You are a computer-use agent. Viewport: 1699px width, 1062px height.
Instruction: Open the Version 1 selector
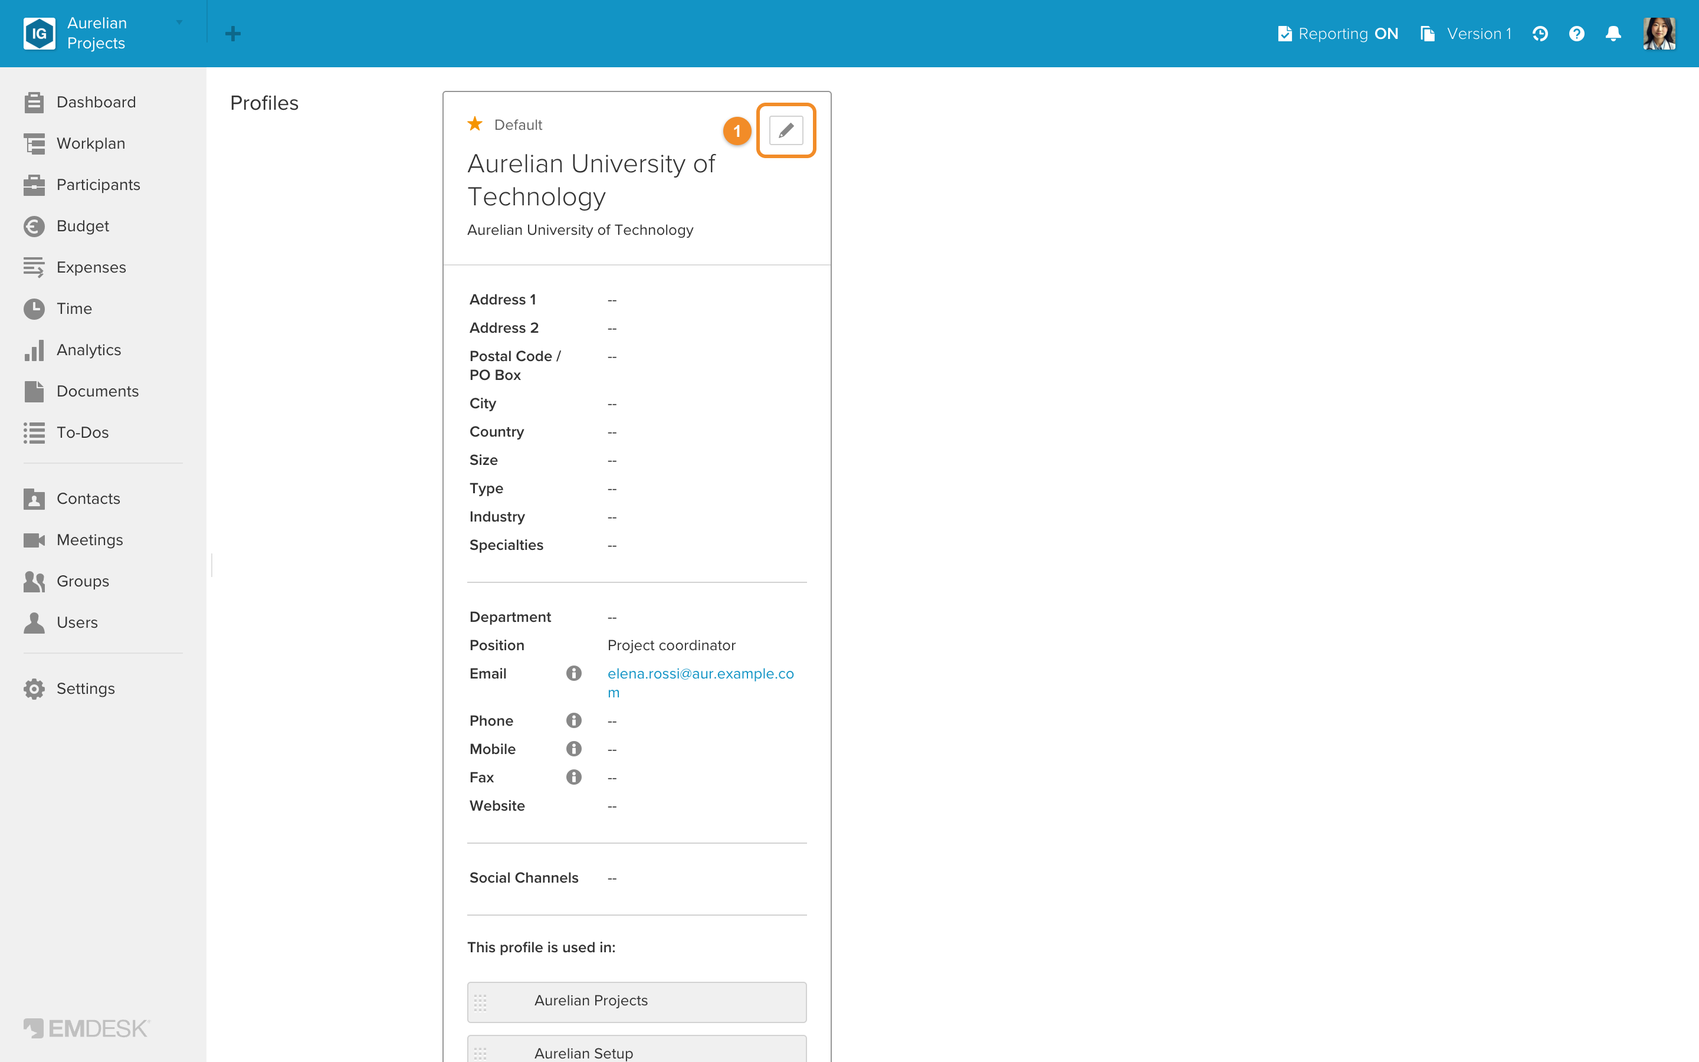click(1465, 34)
